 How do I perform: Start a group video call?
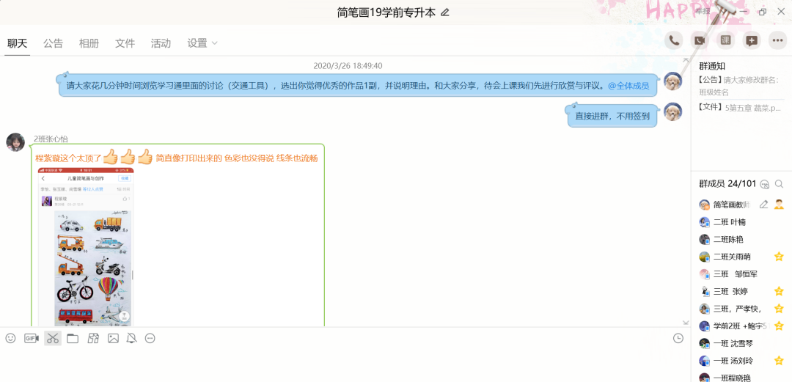(x=700, y=41)
